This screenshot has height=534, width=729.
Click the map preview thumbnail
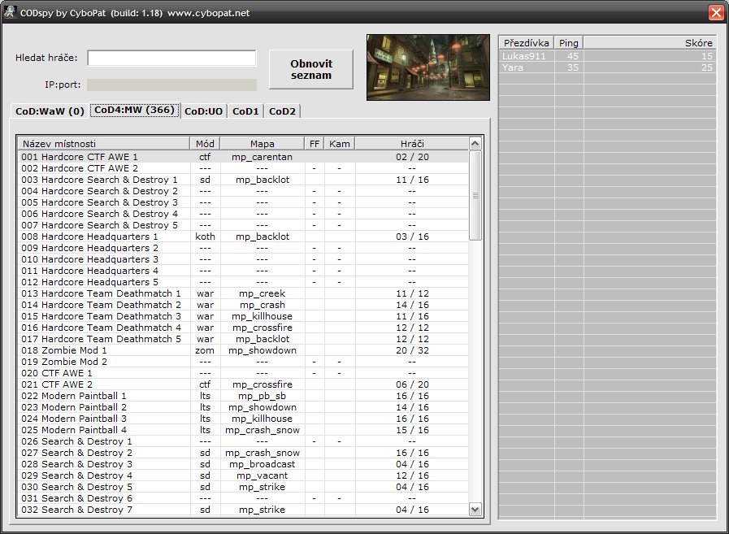(428, 67)
